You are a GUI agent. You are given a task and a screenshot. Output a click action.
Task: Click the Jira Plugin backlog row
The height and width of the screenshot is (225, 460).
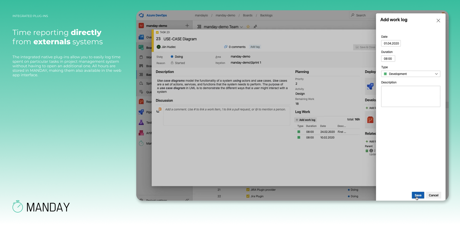(x=257, y=196)
